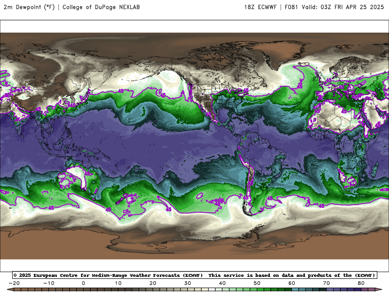Click the "60" color scale label
This screenshot has width=389, height=292.
292,283
